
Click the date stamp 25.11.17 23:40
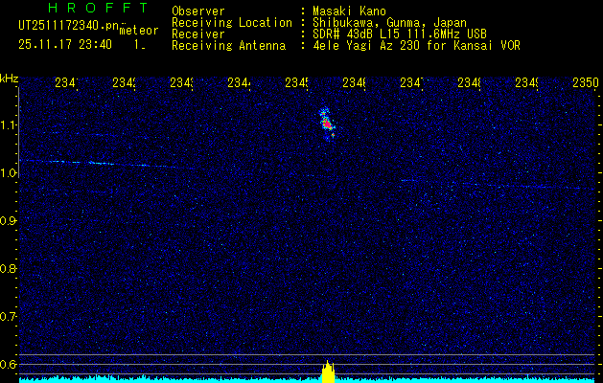tap(65, 45)
